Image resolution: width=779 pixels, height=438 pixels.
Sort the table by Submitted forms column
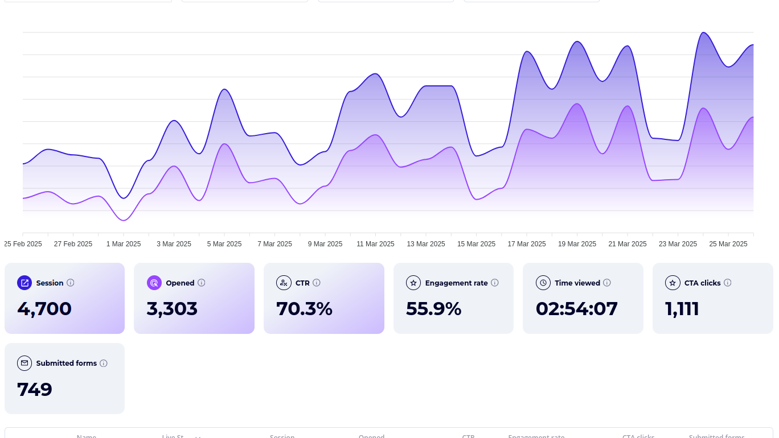pos(716,437)
